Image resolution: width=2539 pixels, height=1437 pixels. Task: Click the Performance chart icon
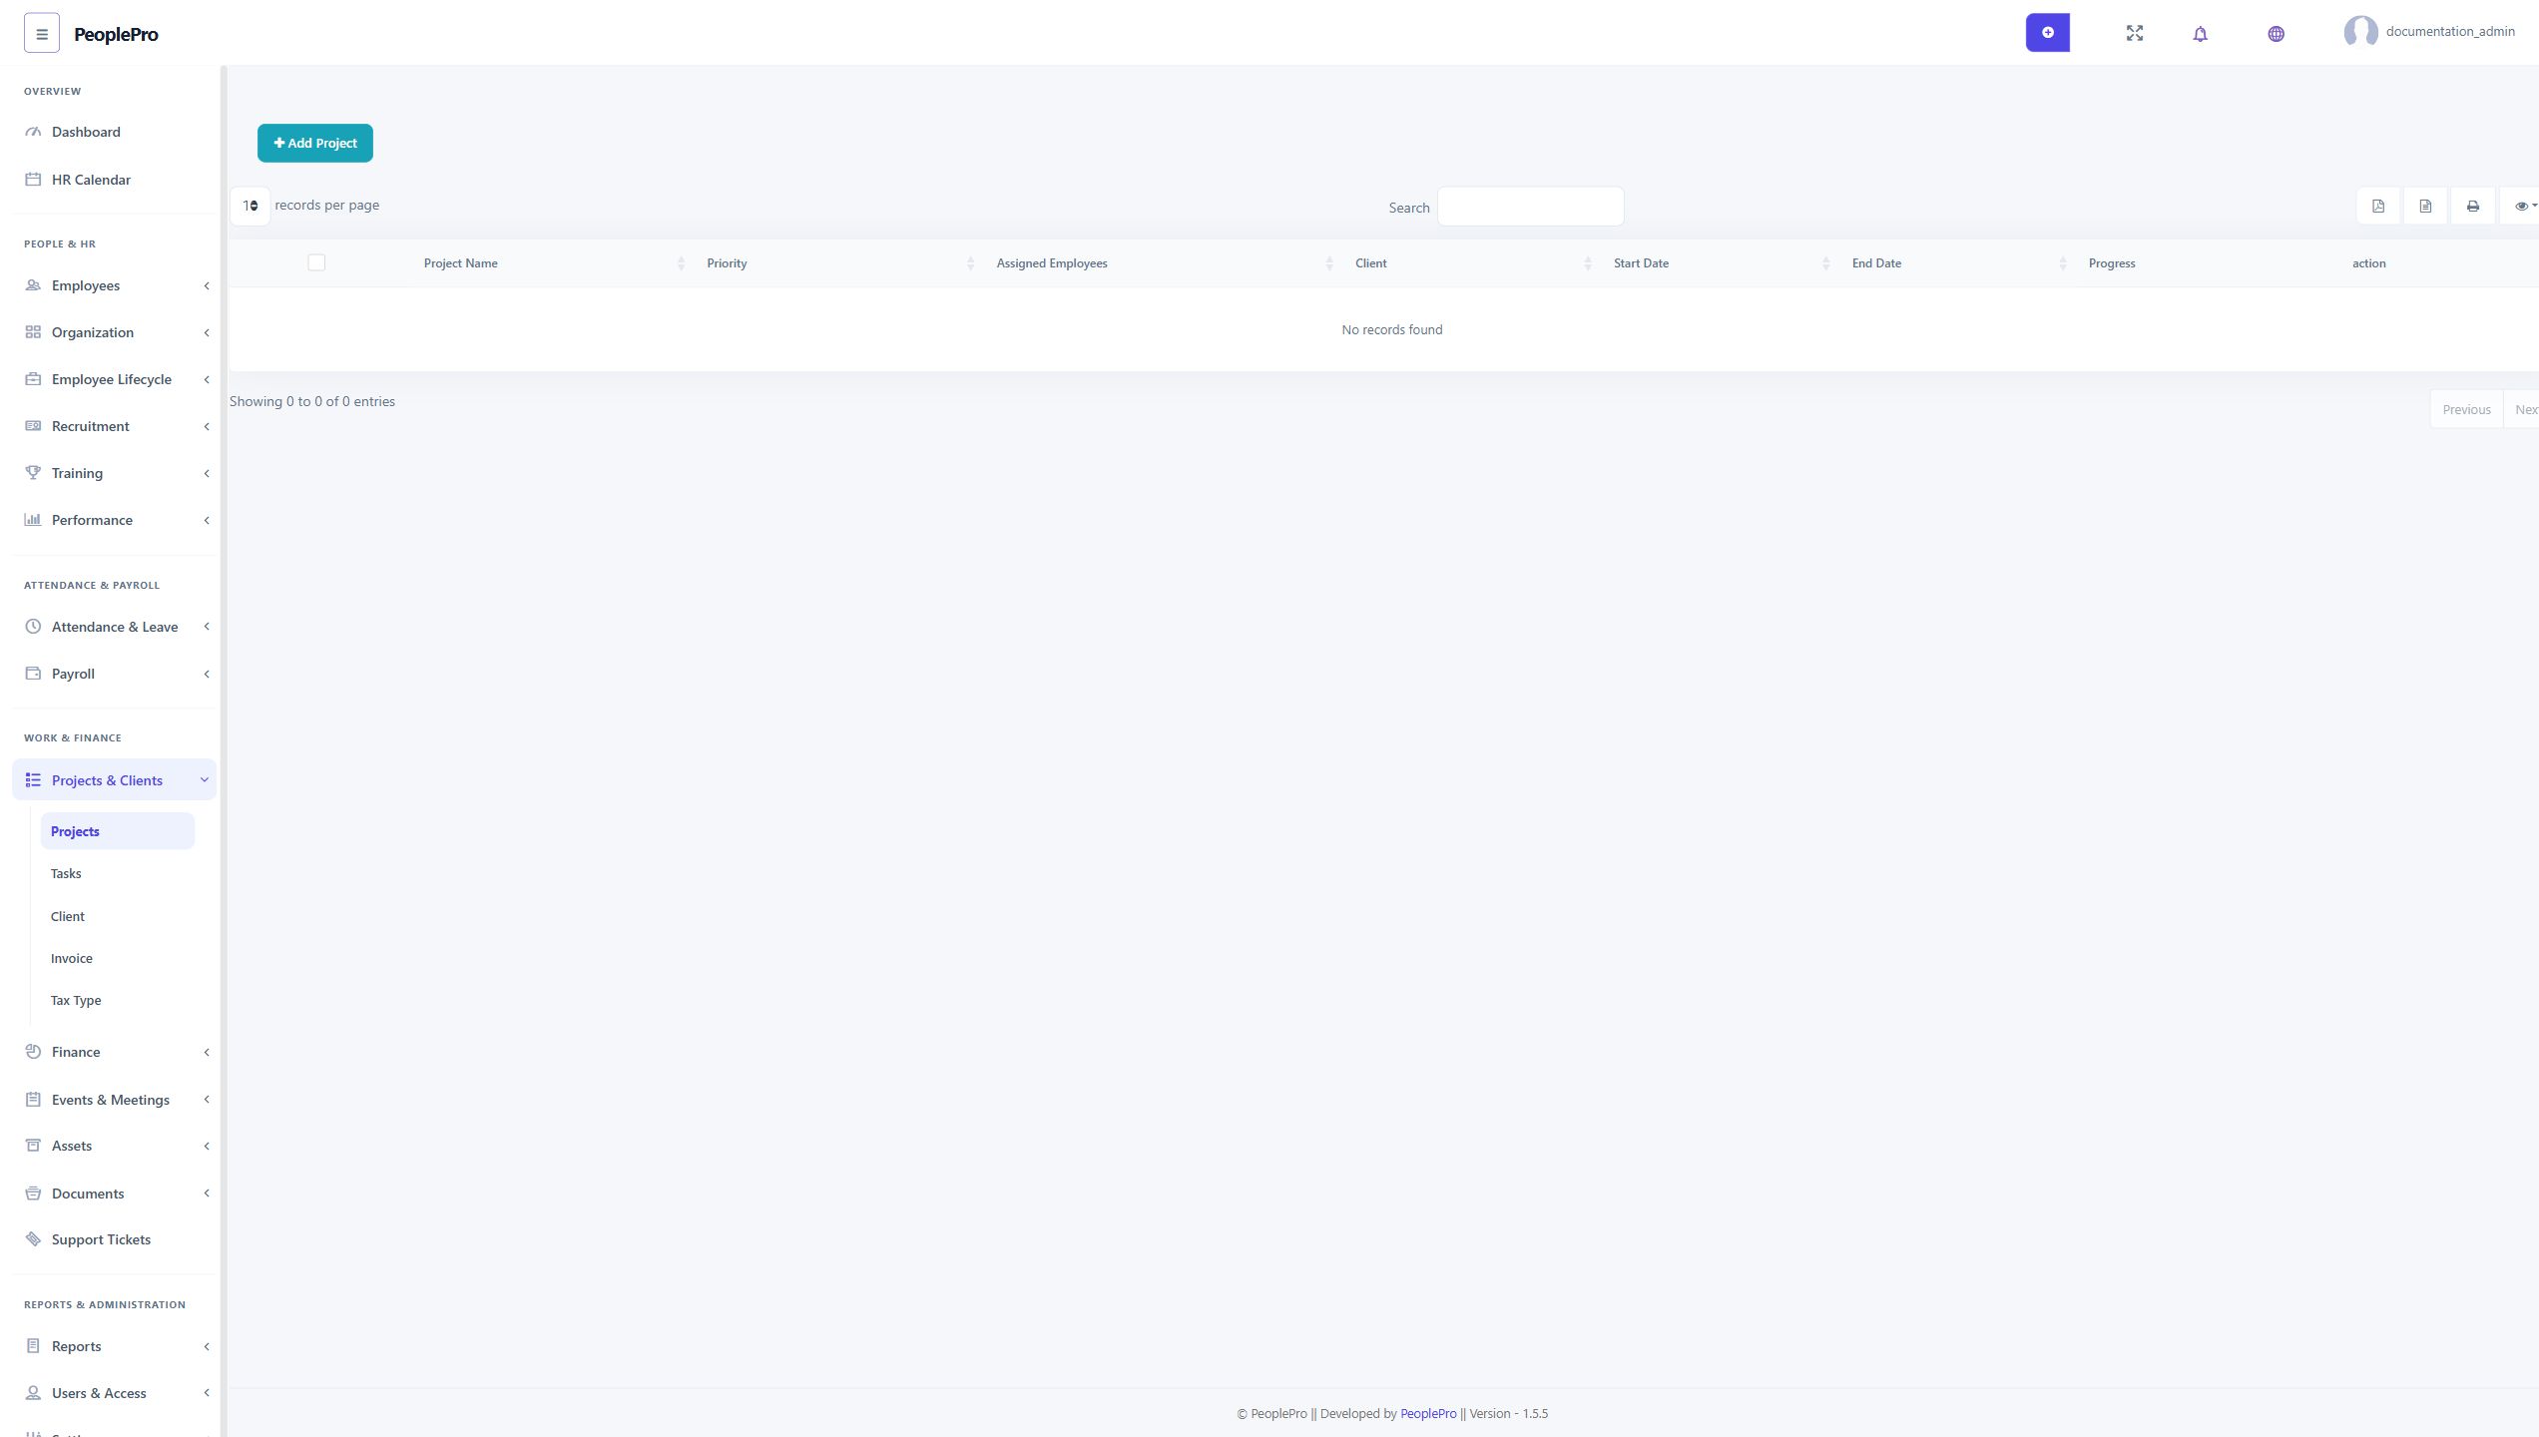(33, 520)
